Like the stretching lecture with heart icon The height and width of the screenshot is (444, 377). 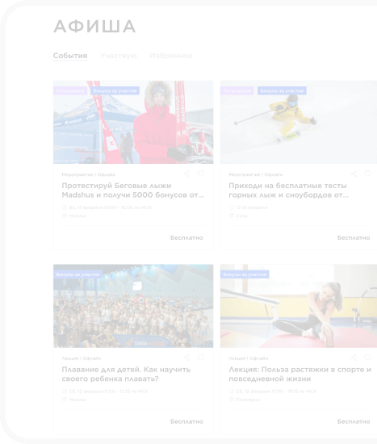point(367,358)
